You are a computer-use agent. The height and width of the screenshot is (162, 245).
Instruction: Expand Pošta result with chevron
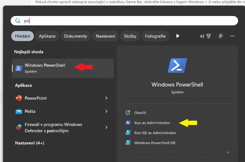pyautogui.click(x=107, y=111)
